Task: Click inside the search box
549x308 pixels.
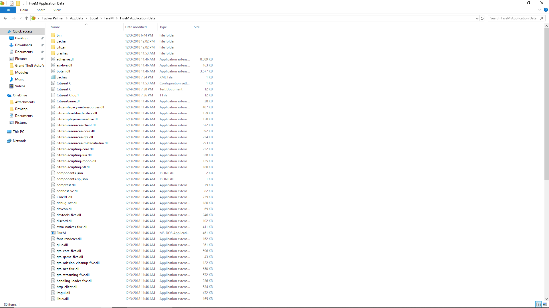Action: [512, 18]
